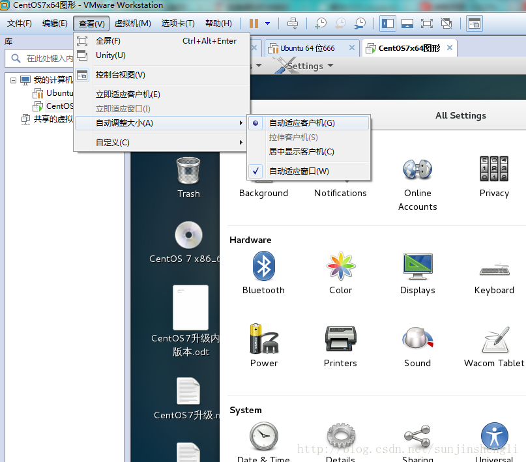Expand the 自动调整大小(A) submenu

click(162, 123)
